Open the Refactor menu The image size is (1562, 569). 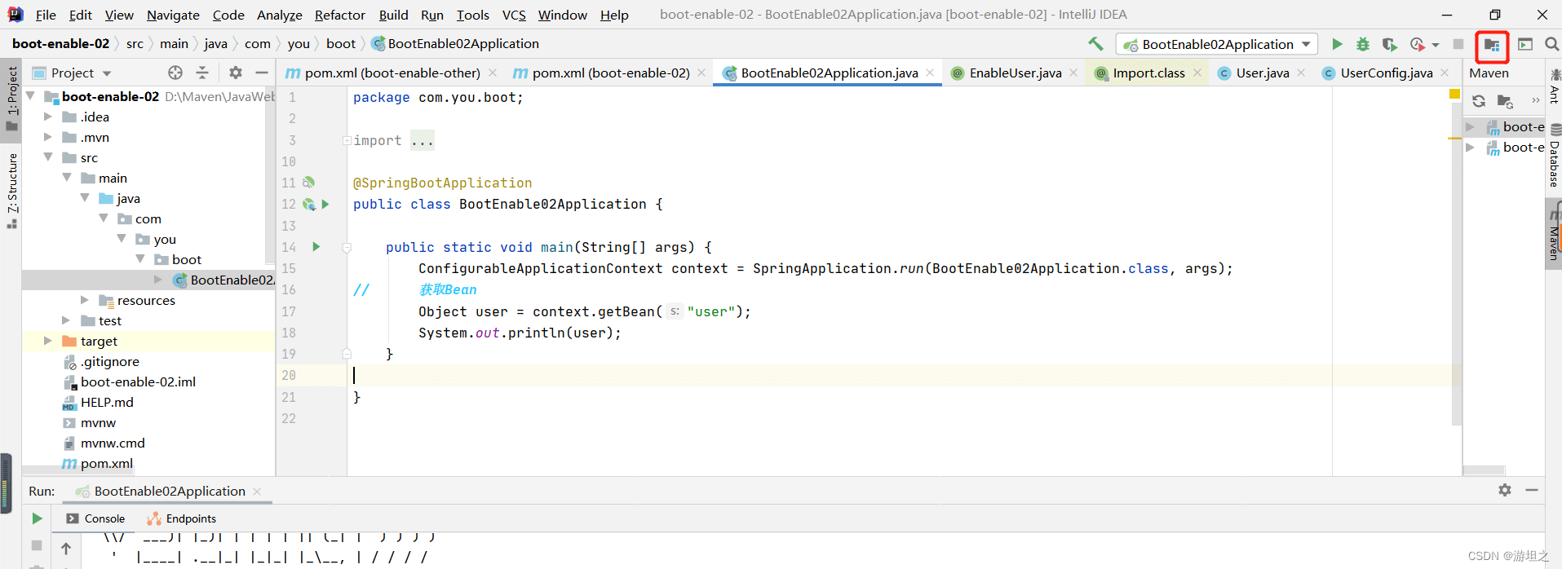point(339,15)
